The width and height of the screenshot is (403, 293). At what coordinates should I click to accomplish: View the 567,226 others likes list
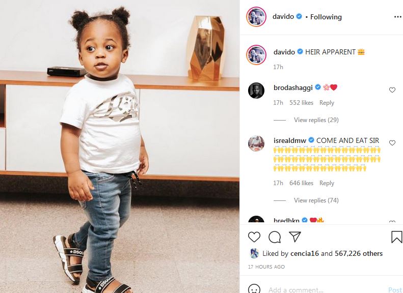coord(359,253)
